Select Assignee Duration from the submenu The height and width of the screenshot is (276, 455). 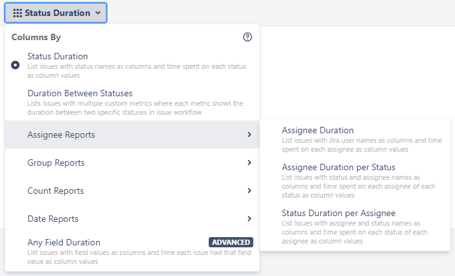(318, 131)
